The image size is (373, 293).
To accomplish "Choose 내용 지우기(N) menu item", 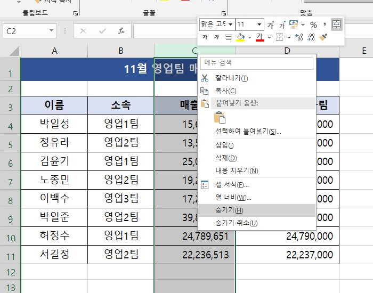I will (x=257, y=171).
